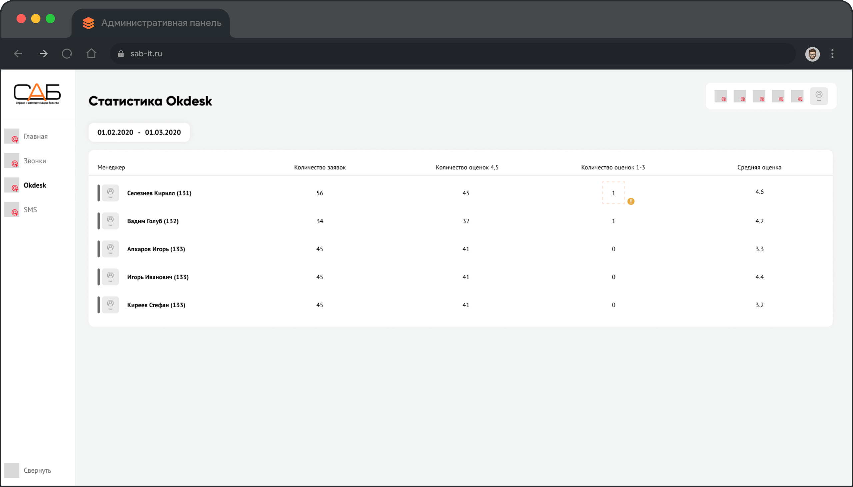The image size is (853, 487).
Task: Click the САБ logo
Action: point(37,94)
